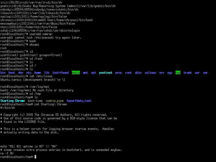216x162 pixels.
Task: Click the echo uptime command line
Action: coord(29,146)
